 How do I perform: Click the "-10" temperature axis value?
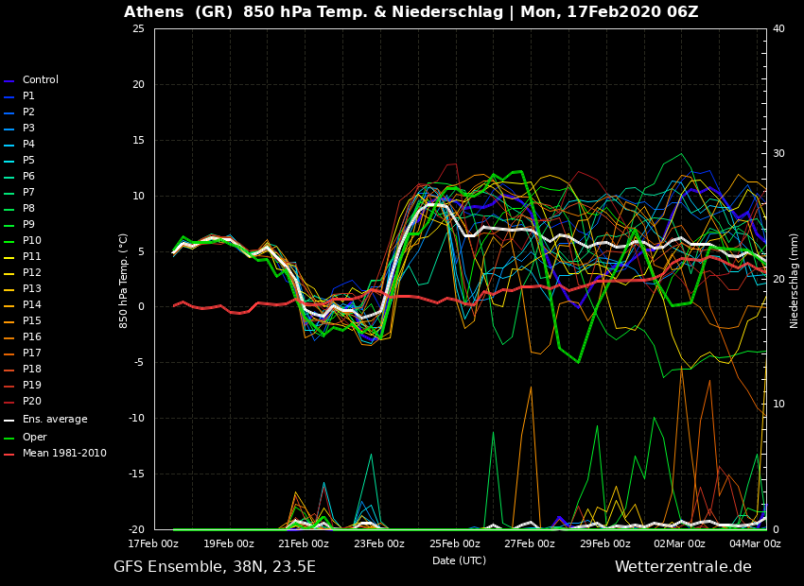point(136,419)
